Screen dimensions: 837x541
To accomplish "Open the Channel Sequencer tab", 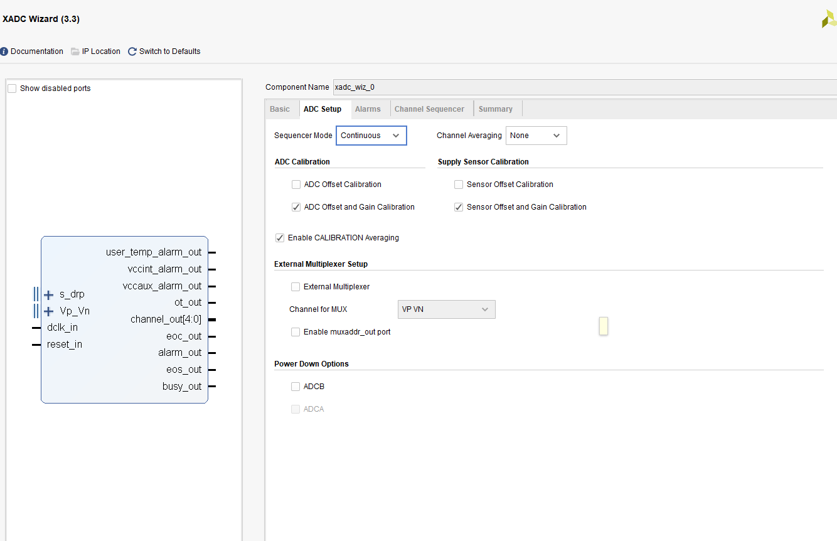I will 430,109.
